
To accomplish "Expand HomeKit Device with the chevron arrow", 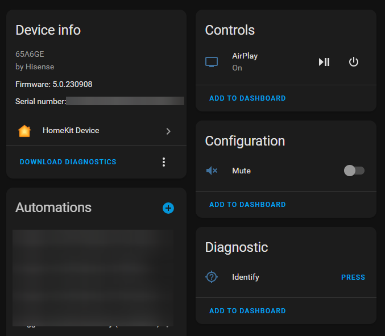I will click(x=168, y=131).
